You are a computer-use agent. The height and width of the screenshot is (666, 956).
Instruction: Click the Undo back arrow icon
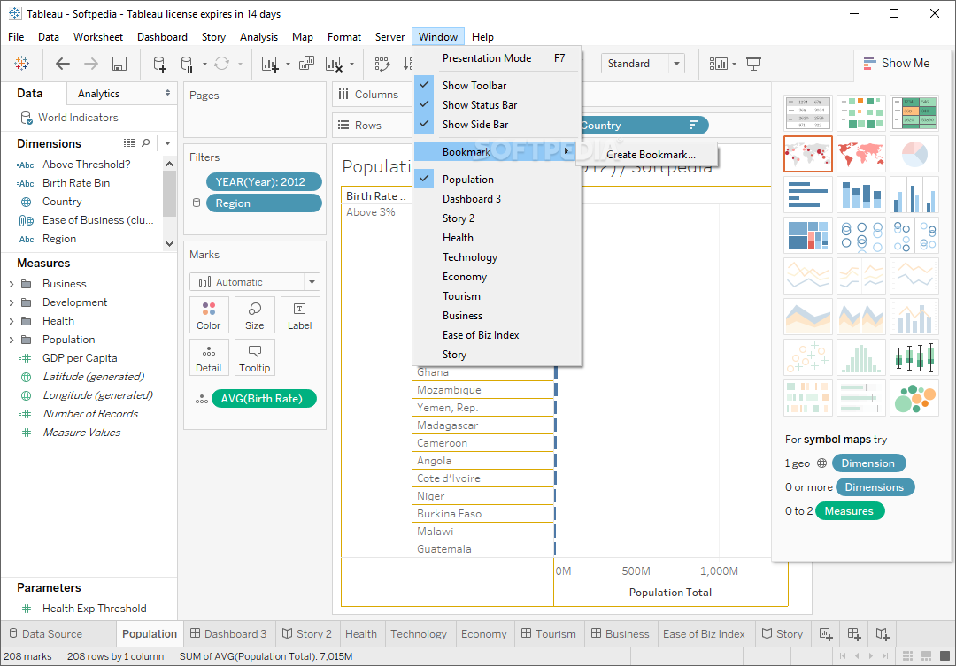point(63,64)
